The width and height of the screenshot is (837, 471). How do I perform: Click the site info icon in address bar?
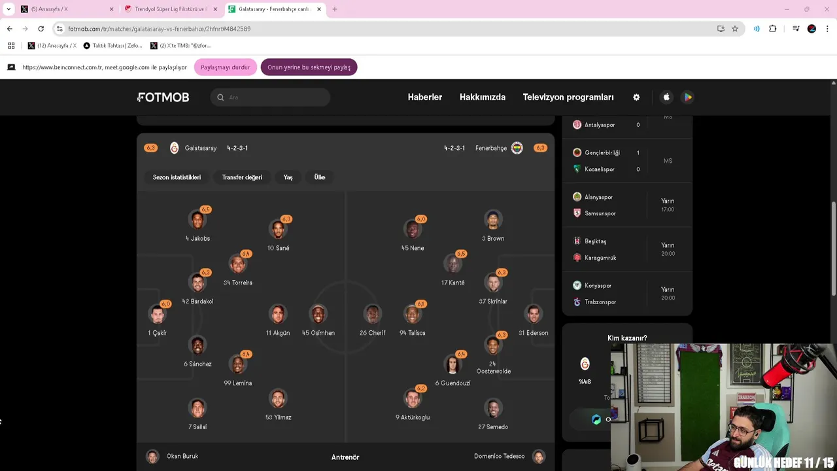[60, 29]
